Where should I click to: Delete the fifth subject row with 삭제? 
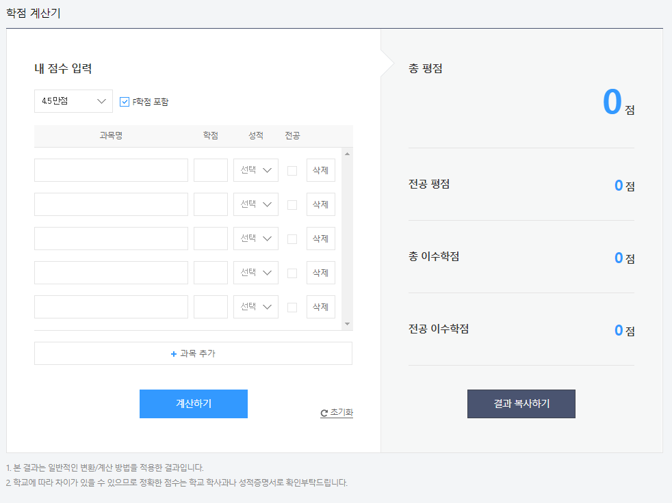[x=320, y=307]
